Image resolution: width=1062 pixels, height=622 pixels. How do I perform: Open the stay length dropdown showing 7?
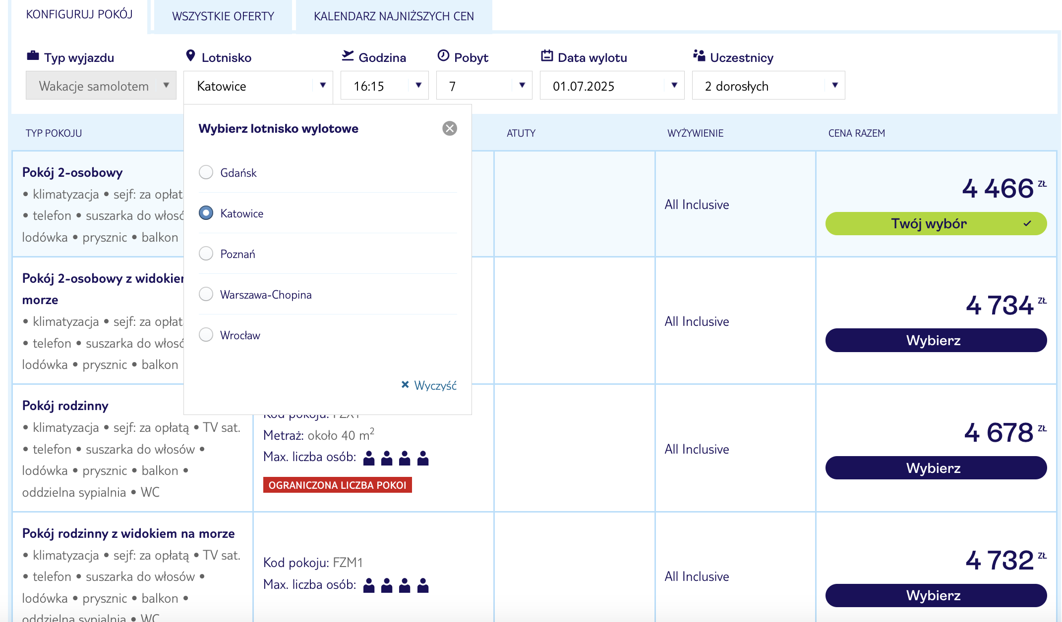484,86
